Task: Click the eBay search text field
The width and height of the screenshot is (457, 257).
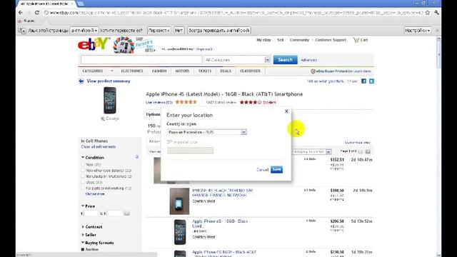Action: (141, 60)
